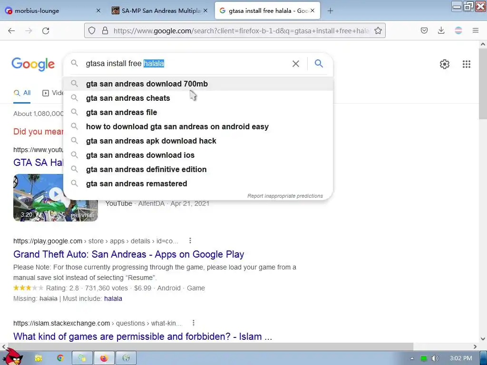Open options for play.google.com result
The image size is (487, 365).
pyautogui.click(x=190, y=240)
